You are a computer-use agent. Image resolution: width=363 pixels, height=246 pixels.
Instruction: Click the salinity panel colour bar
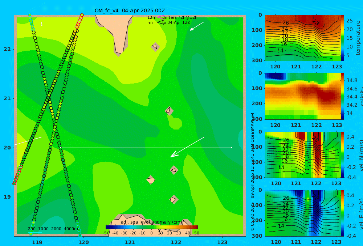pos(342,96)
